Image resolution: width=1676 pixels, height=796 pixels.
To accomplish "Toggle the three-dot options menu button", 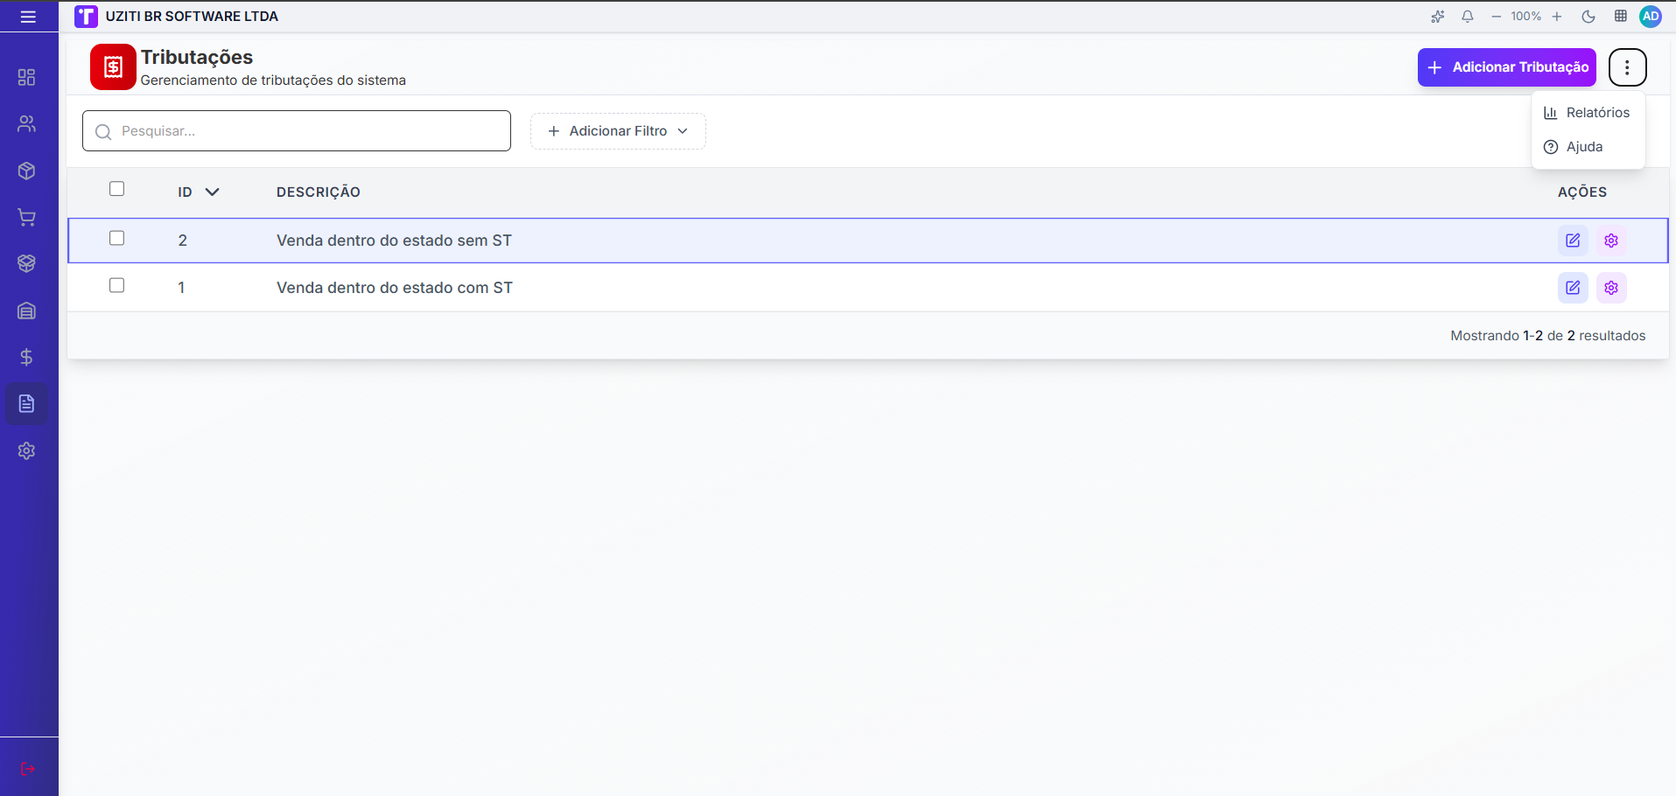I will point(1627,67).
